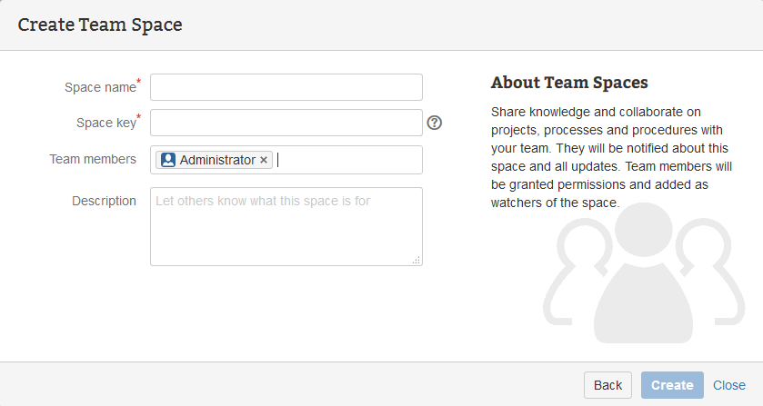Click the Space key label
Screen dimensions: 763x406
pos(105,123)
